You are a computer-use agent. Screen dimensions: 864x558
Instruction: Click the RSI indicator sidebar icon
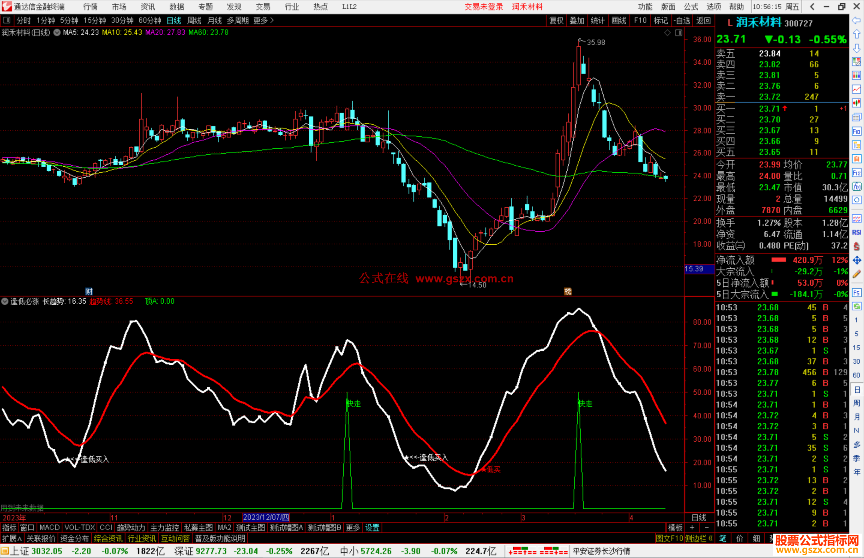point(856,232)
